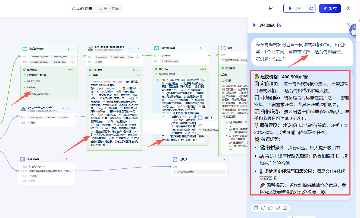Click the 运行 button
Viewport: 360px width, 218px height.
[295, 8]
